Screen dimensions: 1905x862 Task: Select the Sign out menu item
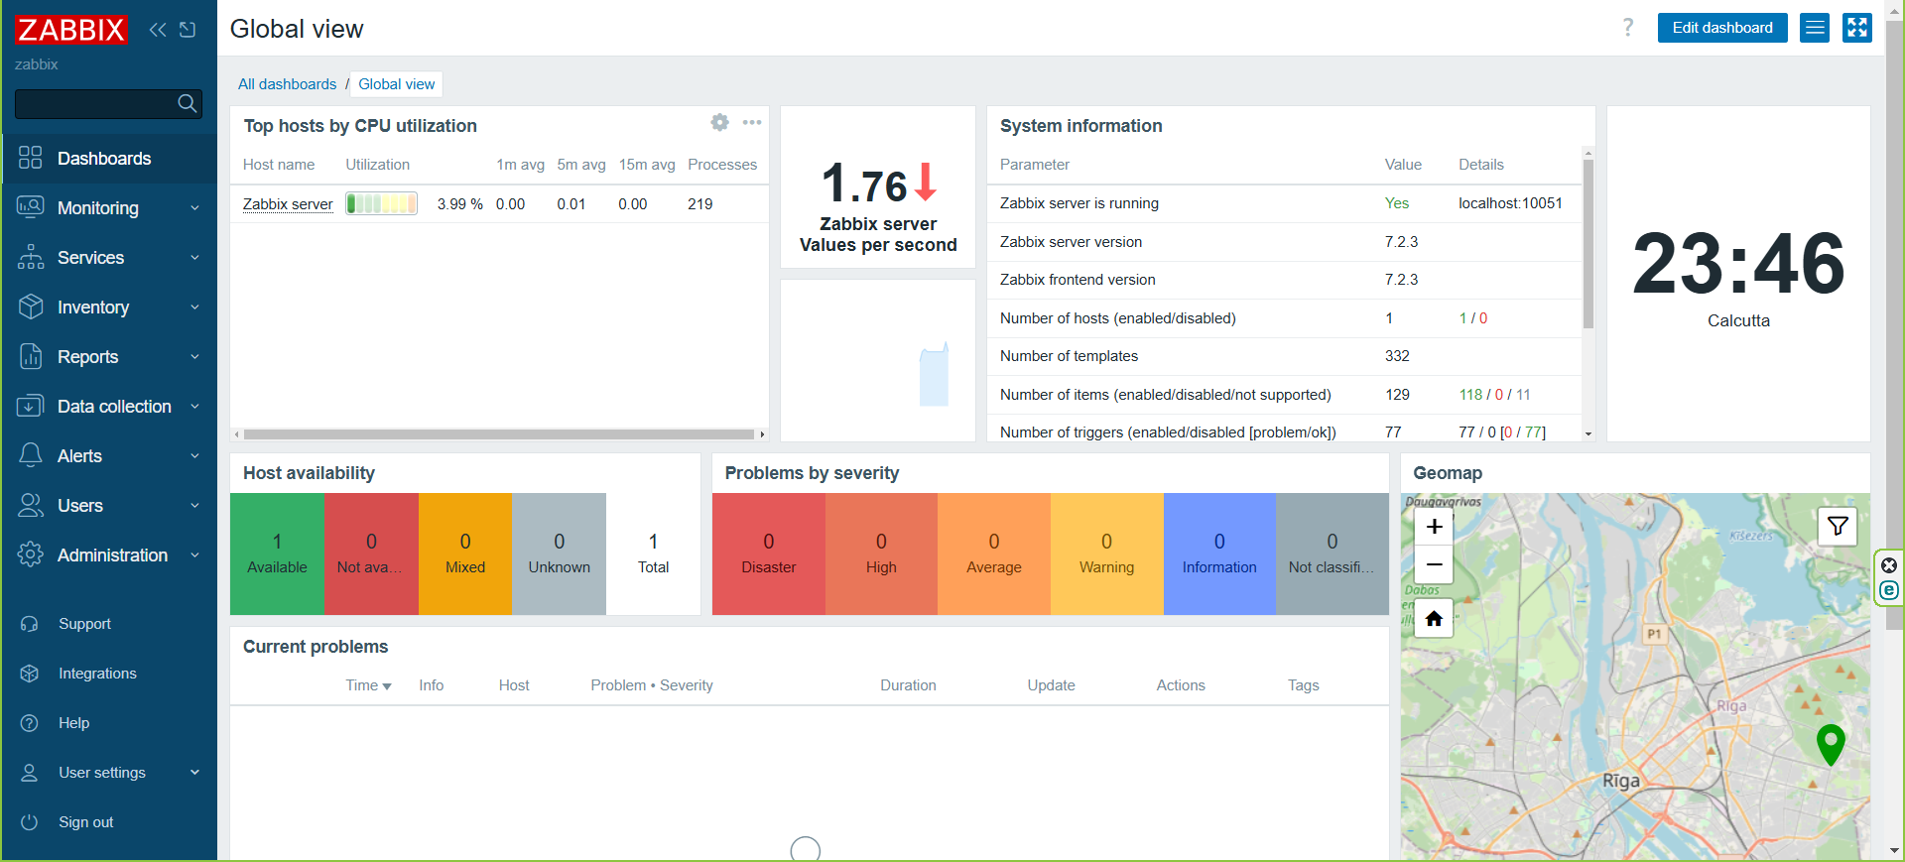tap(109, 822)
